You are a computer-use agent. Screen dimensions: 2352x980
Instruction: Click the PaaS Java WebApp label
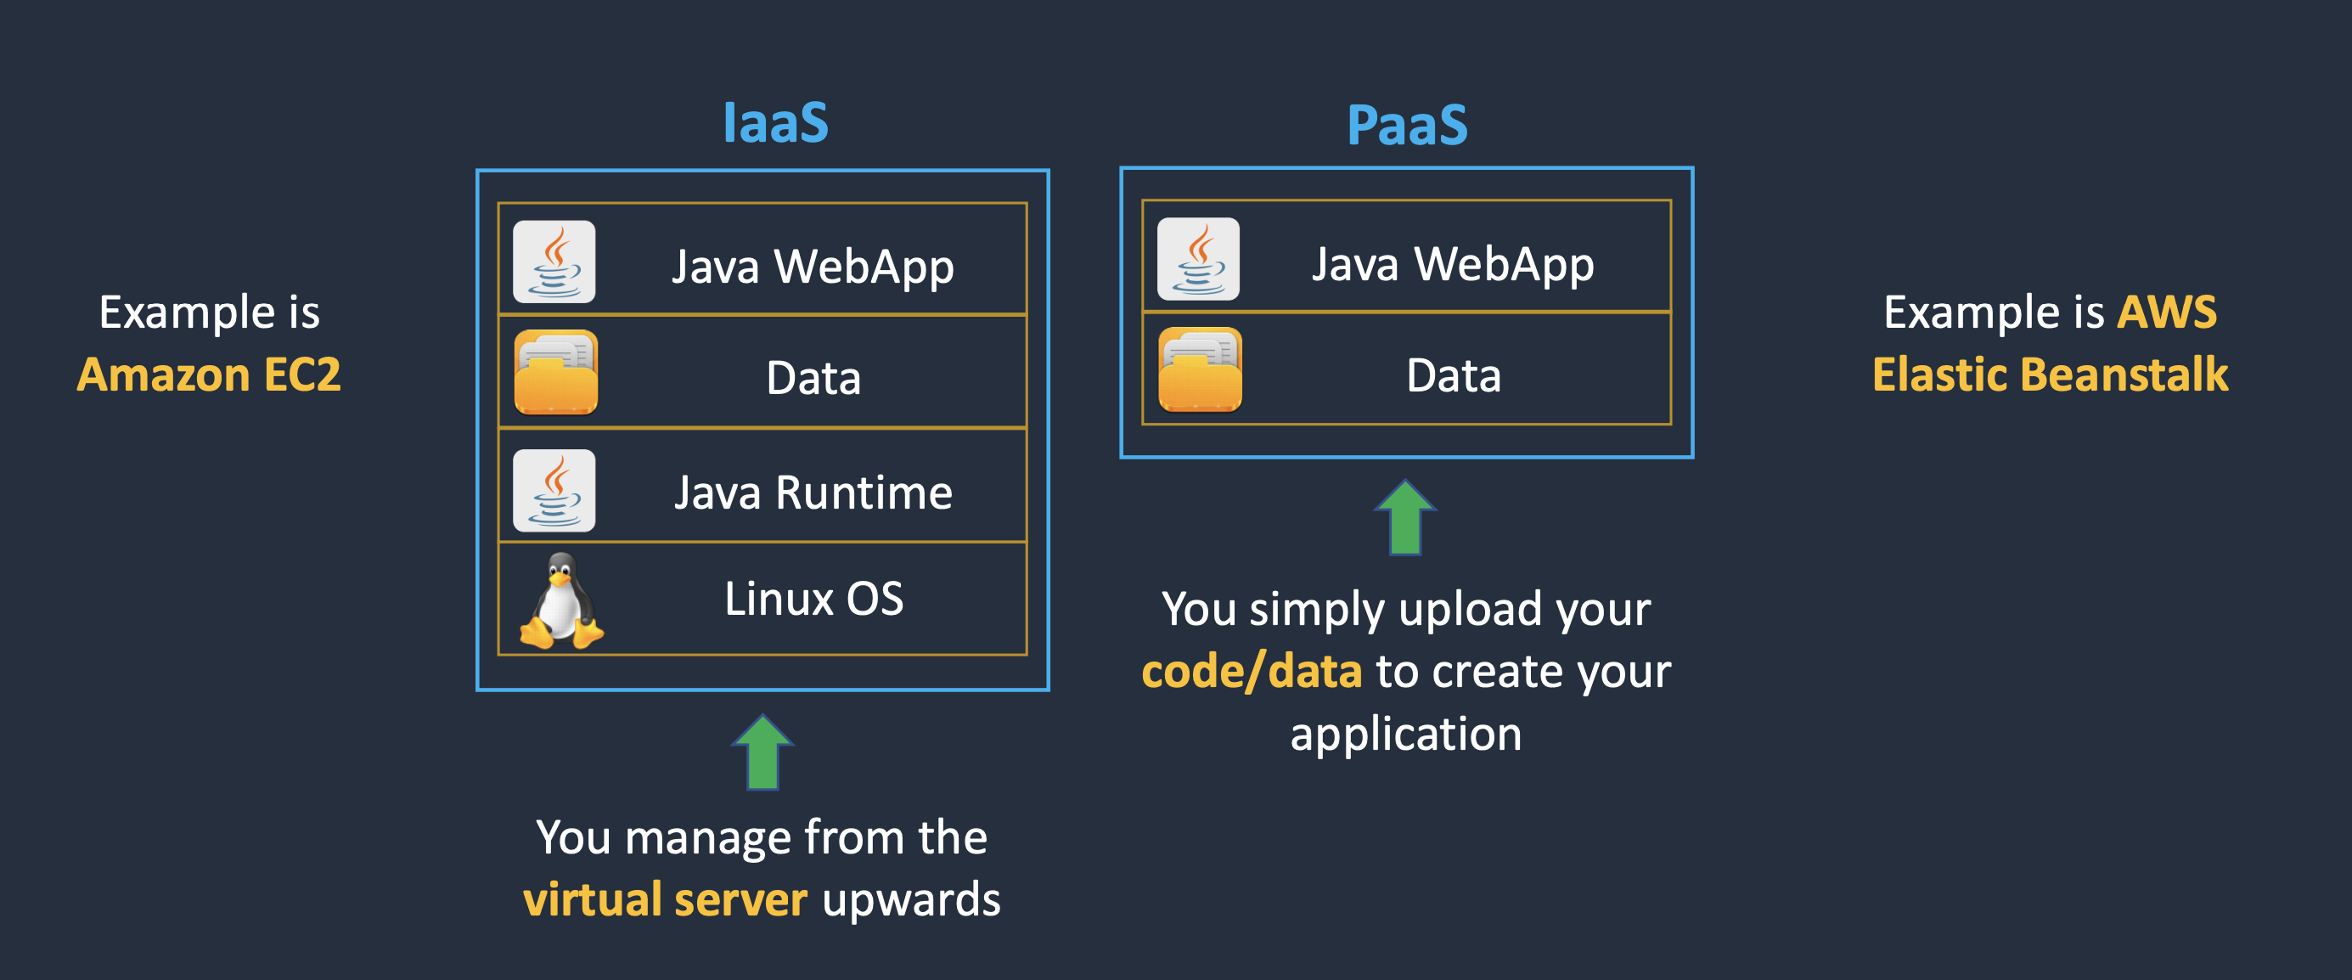[1453, 264]
